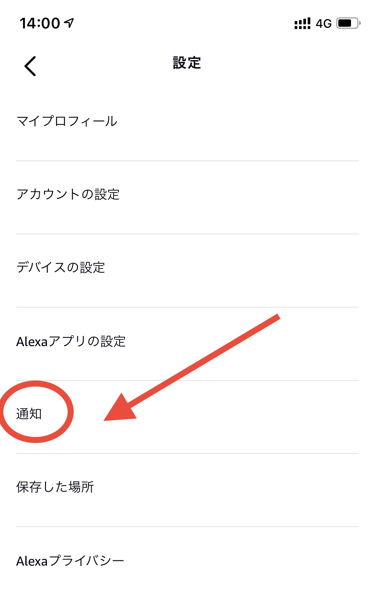This screenshot has height=597, width=375.
Task: Click the divider line above 保存した場所
Action: (x=187, y=453)
